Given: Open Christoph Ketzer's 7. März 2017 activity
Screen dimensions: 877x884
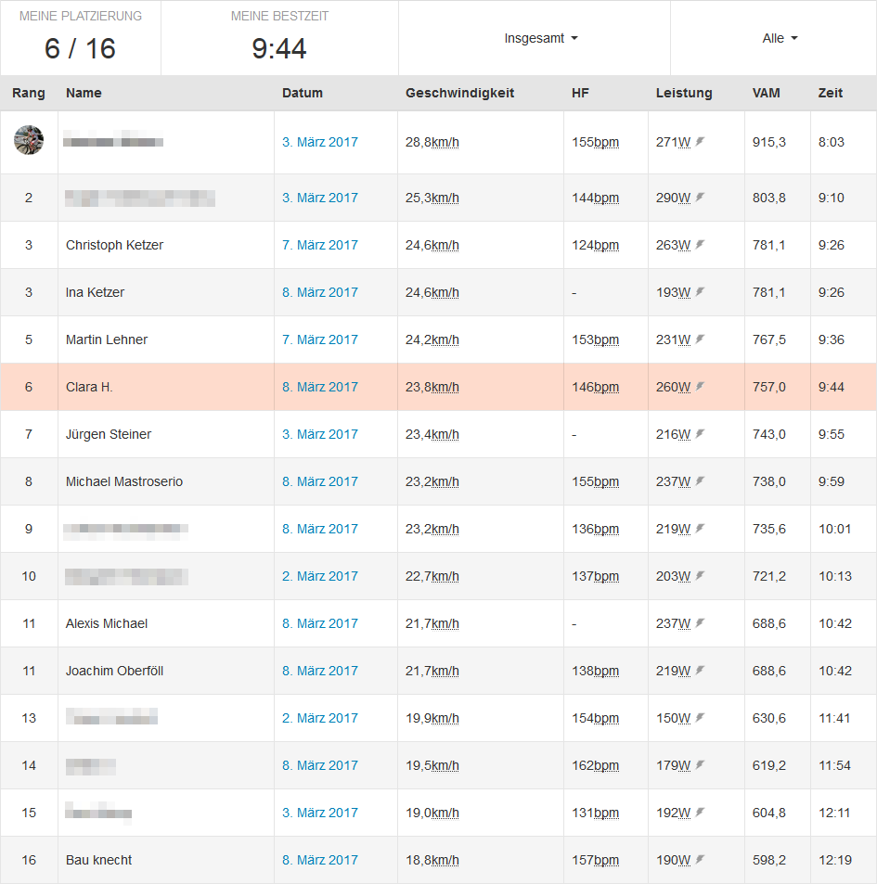Looking at the screenshot, I should 319,245.
